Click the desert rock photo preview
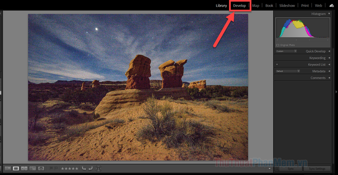This screenshot has height=175, width=338. [x=138, y=87]
